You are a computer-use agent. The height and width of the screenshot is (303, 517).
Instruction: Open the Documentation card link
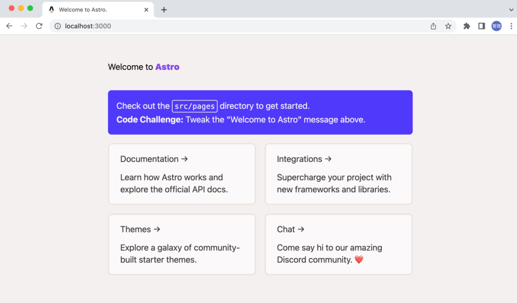click(x=182, y=174)
